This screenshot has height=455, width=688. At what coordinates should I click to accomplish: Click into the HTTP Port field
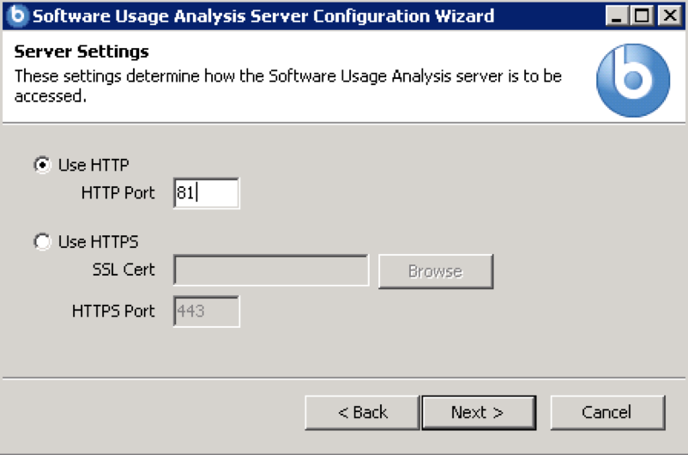(206, 193)
